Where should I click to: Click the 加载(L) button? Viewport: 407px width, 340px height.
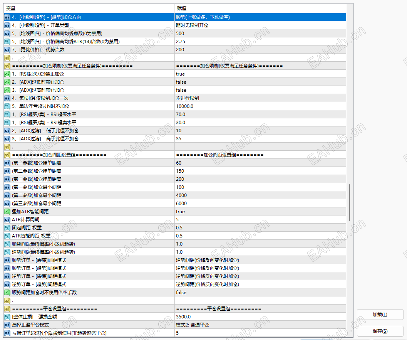(380, 315)
